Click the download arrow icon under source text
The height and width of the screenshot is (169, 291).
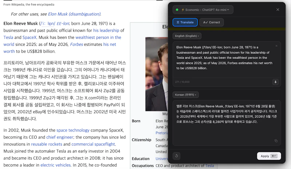click(x=275, y=82)
